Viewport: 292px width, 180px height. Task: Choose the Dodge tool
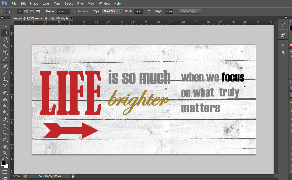pos(5,112)
